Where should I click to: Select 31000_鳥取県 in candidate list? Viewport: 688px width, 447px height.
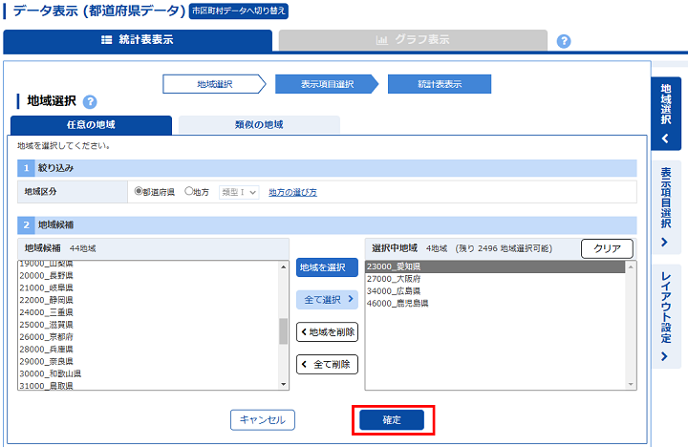click(148, 385)
